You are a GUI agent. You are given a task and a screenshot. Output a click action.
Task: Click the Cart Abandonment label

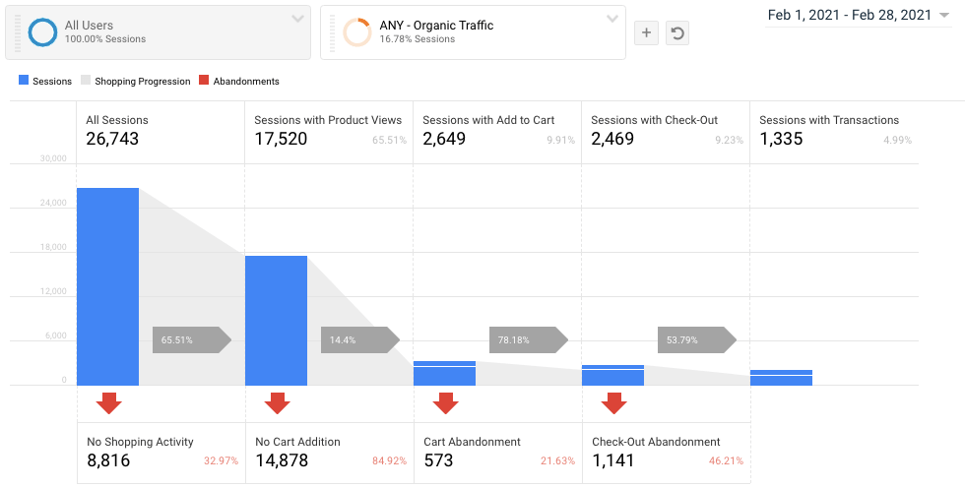click(x=472, y=442)
